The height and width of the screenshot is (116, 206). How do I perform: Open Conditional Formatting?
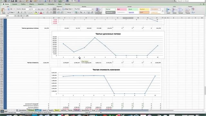pos(98,11)
